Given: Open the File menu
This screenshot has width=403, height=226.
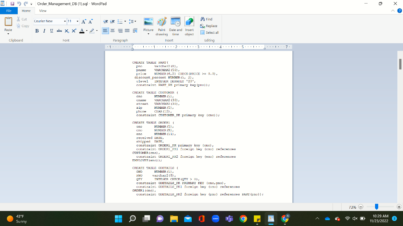Looking at the screenshot, I should click(9, 11).
